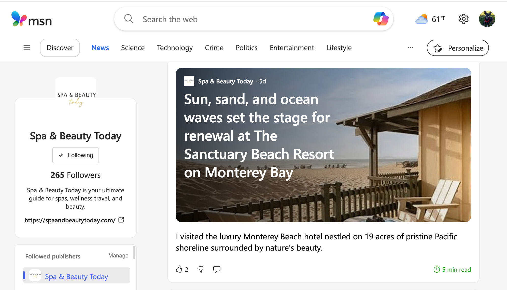The image size is (507, 290).
Task: Click Manage followed publishers
Action: [118, 255]
